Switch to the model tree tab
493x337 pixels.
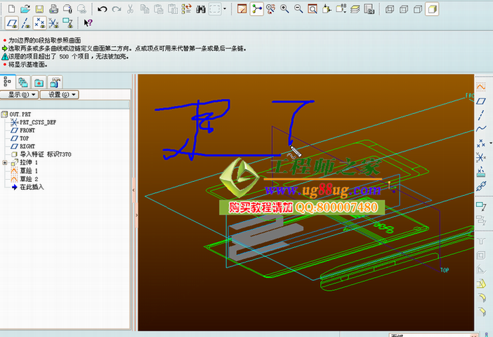click(8, 82)
